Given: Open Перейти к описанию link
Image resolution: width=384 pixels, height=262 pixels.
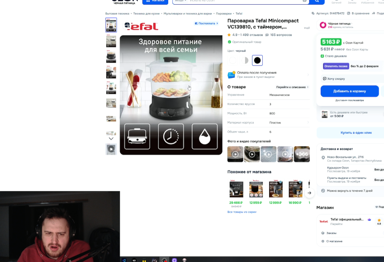Looking at the screenshot, I should [x=292, y=87].
